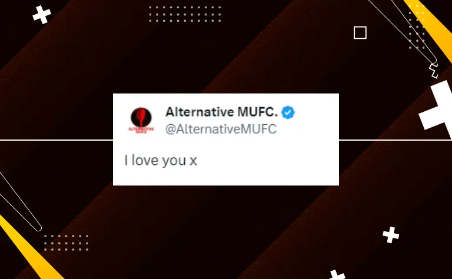Click the small white plus at lower right

[391, 235]
